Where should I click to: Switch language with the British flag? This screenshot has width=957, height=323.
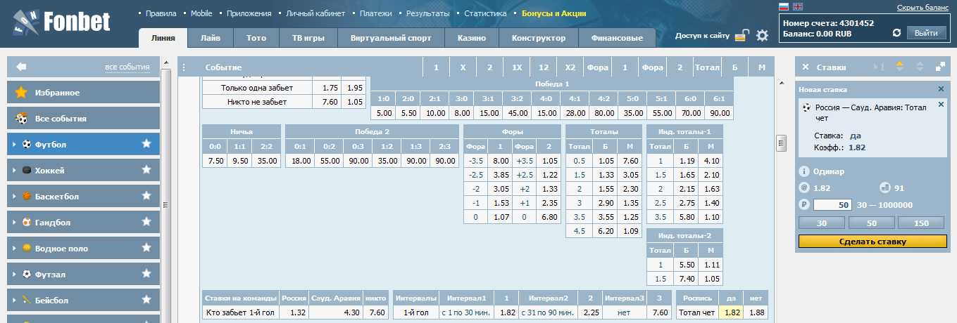click(797, 7)
